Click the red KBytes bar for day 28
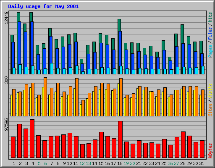This screenshot has width=215, height=168. tap(183, 144)
